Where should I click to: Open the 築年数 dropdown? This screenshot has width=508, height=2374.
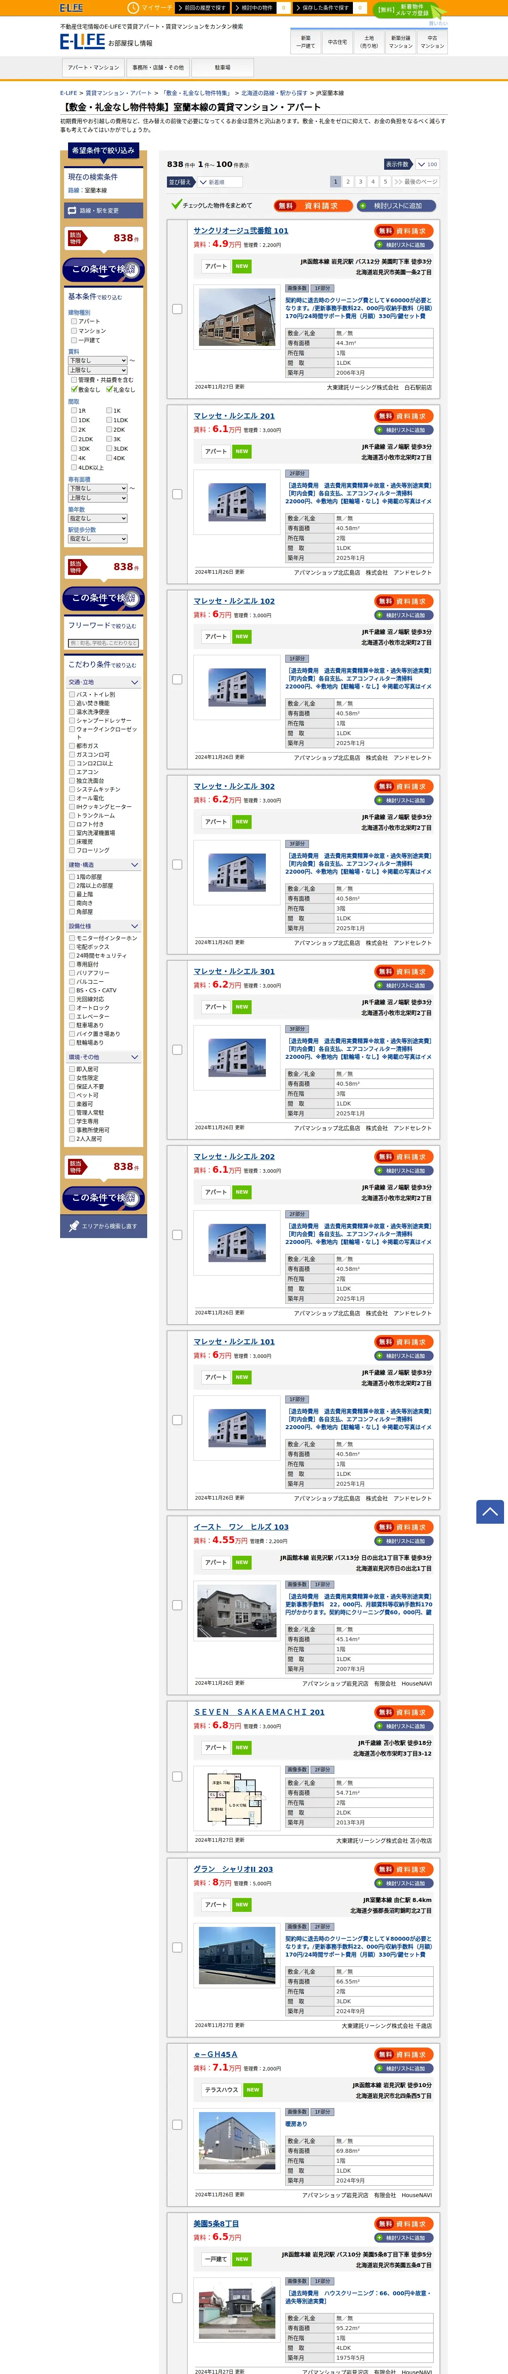click(x=98, y=519)
